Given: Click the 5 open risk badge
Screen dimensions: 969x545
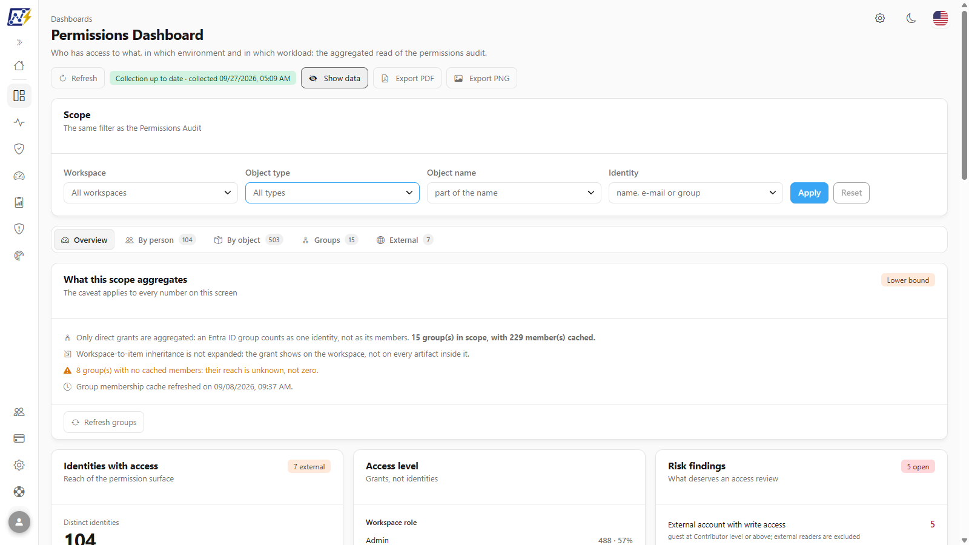Looking at the screenshot, I should tap(918, 466).
